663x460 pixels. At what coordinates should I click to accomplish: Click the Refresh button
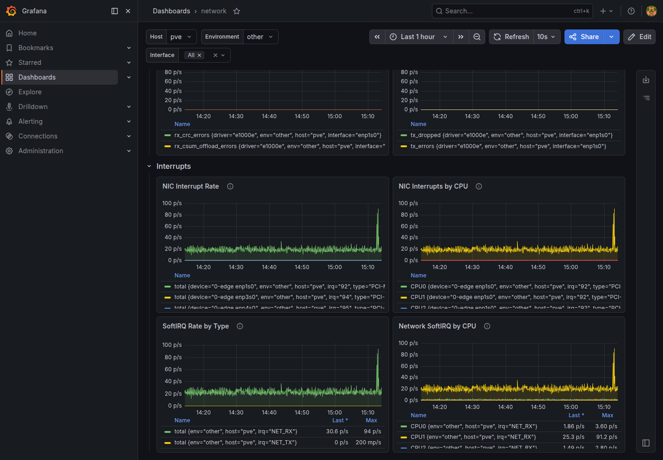click(511, 37)
